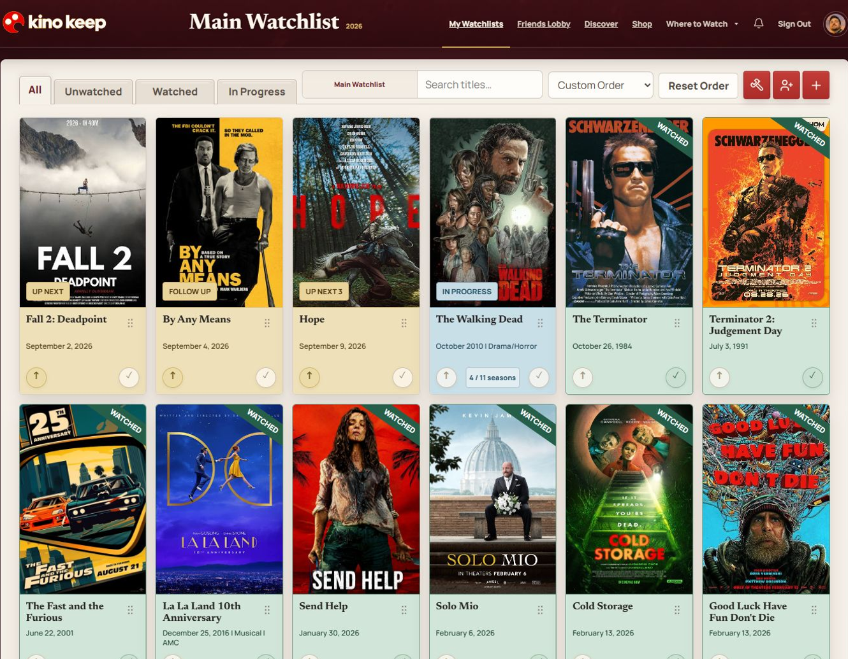848x659 pixels.
Task: Switch to the Watched tab
Action: click(175, 92)
